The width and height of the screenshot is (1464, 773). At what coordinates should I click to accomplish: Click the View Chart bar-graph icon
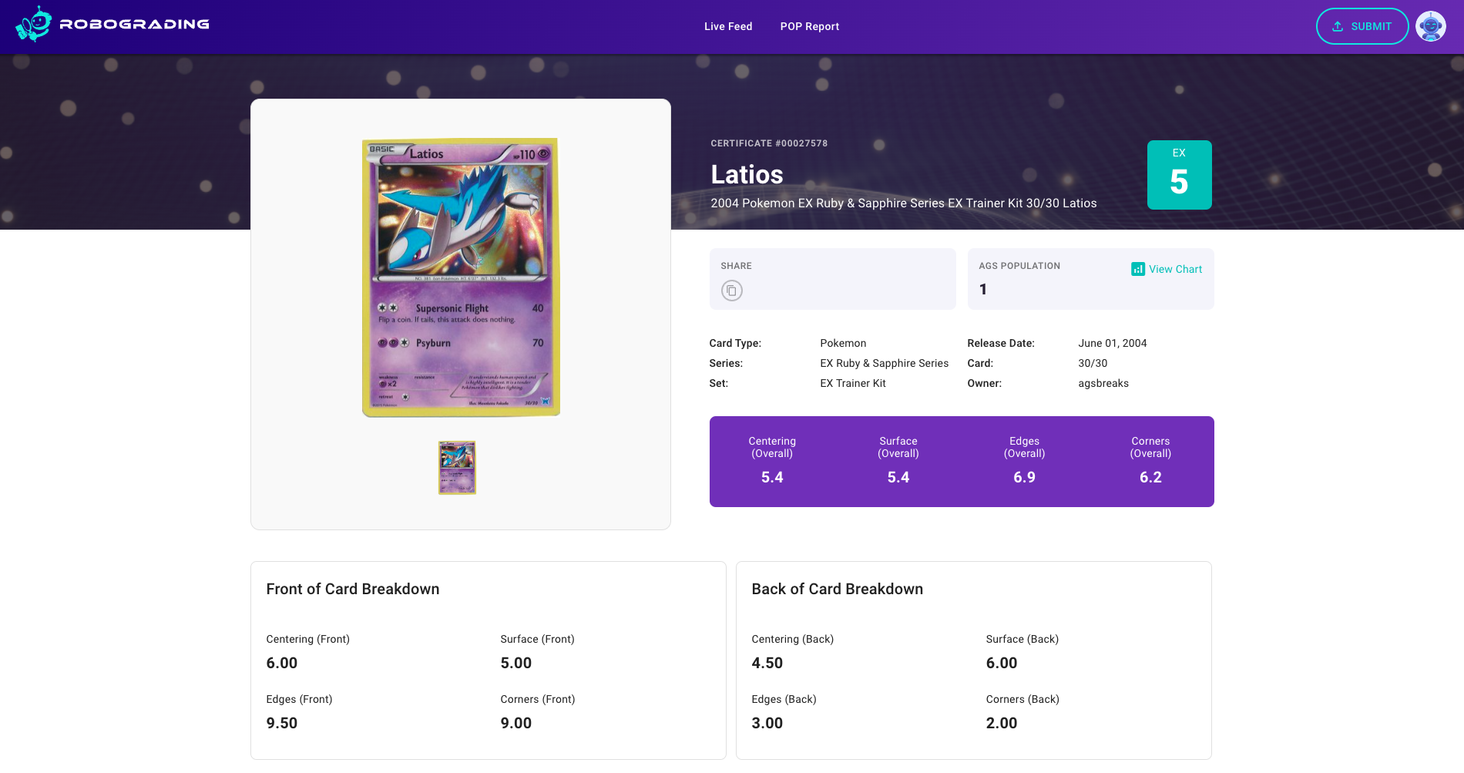(1137, 269)
